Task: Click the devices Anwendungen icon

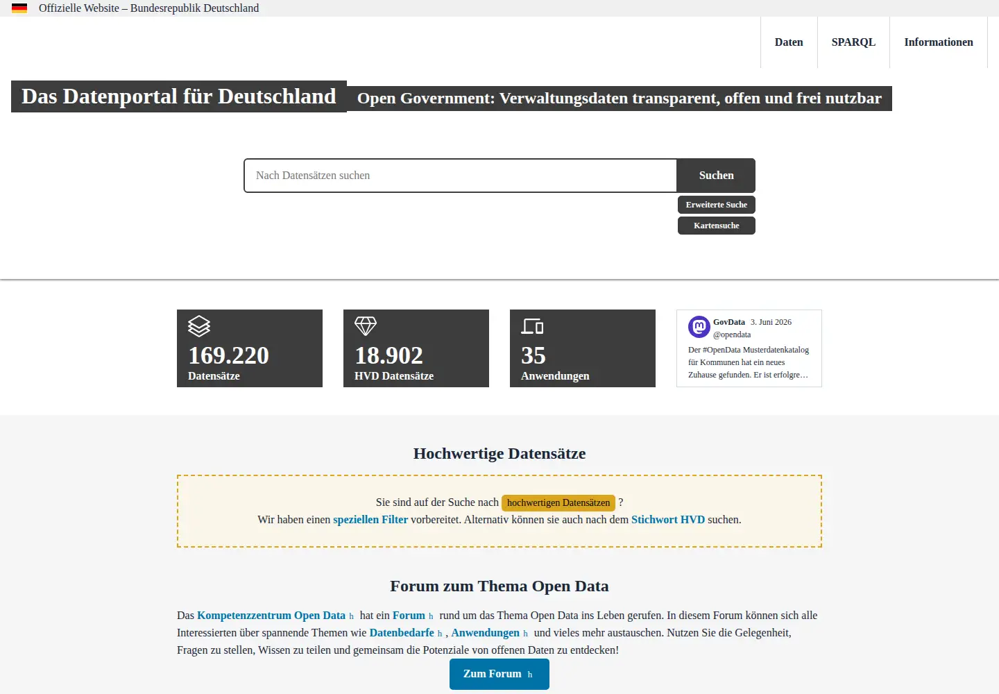Action: click(x=532, y=326)
